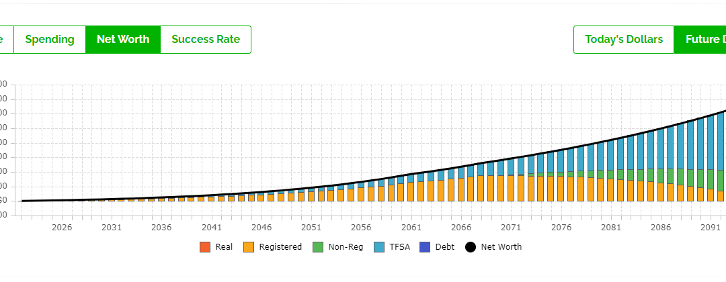Click the 2026 x-axis label
Image resolution: width=726 pixels, height=282 pixels.
click(x=62, y=228)
